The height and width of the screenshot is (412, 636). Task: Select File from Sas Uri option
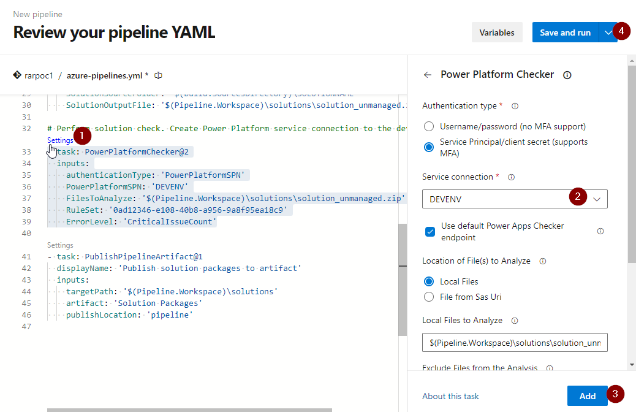429,297
